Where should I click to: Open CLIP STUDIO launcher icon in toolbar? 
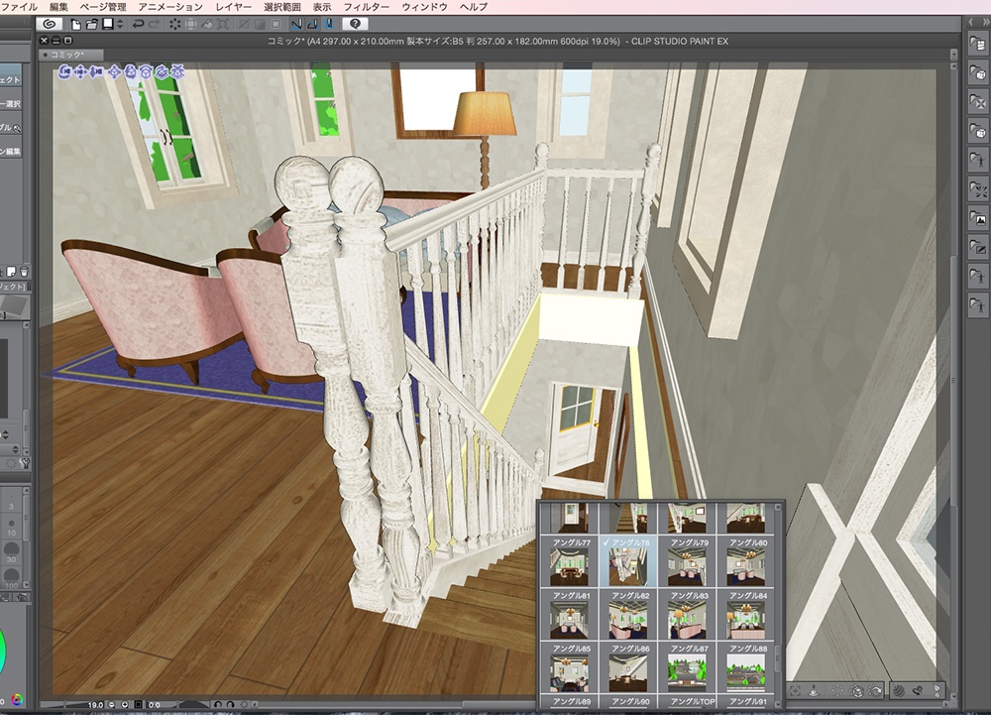[50, 24]
